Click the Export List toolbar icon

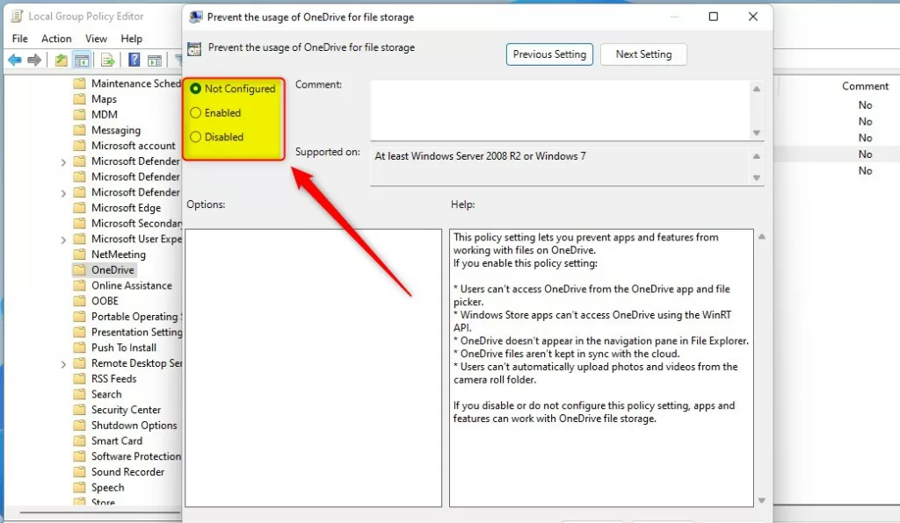[107, 61]
